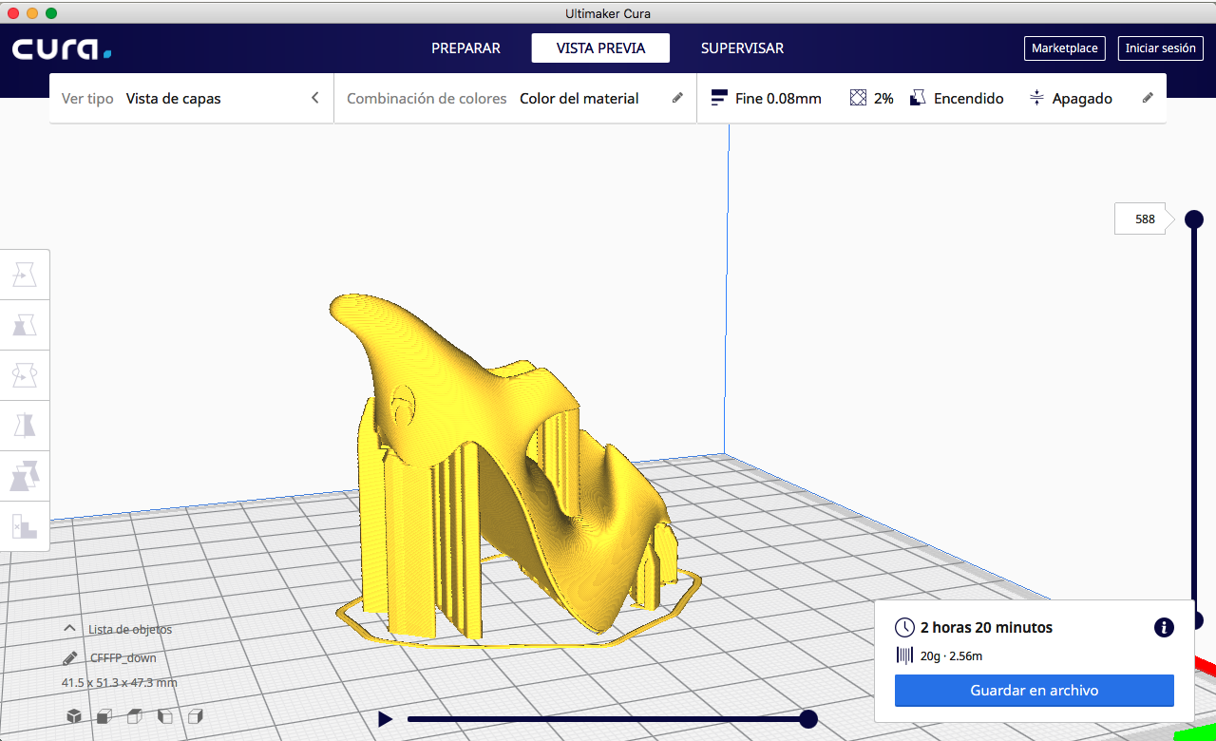
Task: Click the Iniciar sesión button
Action: (1160, 48)
